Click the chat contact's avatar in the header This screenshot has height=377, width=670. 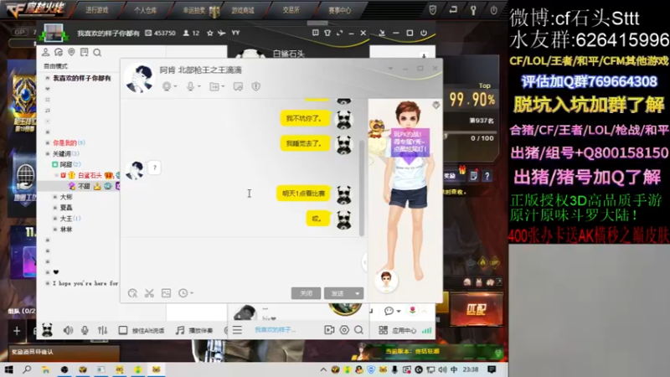pyautogui.click(x=139, y=78)
